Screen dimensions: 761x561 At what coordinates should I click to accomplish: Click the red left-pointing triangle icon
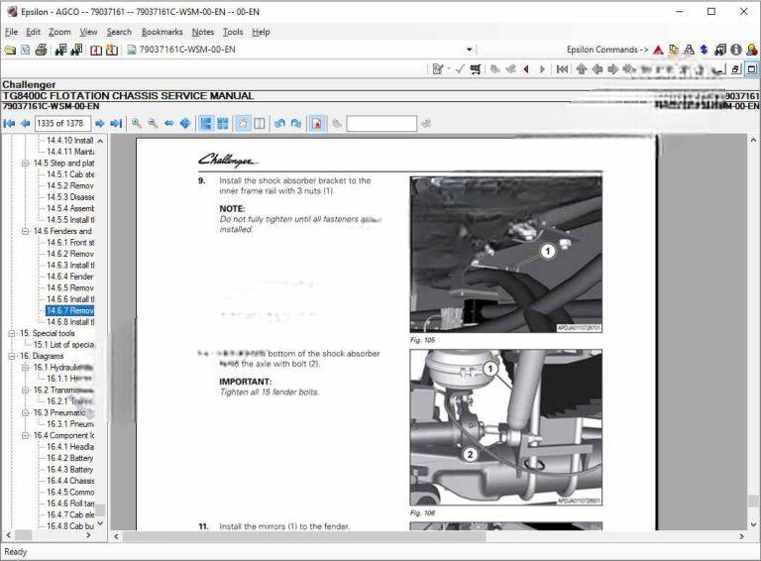(526, 69)
